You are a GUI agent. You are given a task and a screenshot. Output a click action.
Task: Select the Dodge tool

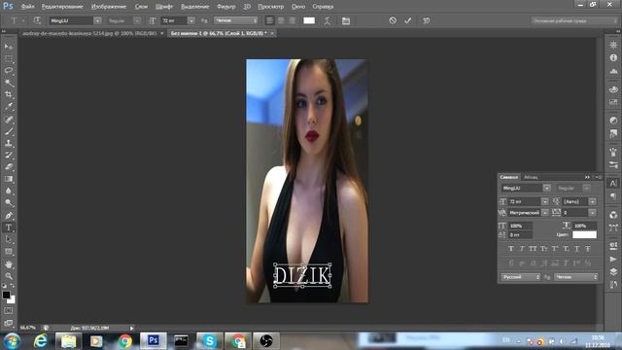pos(9,203)
